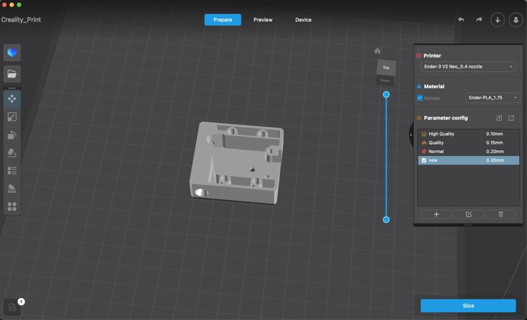Select the Scale tool
This screenshot has height=320, width=527.
tap(12, 117)
